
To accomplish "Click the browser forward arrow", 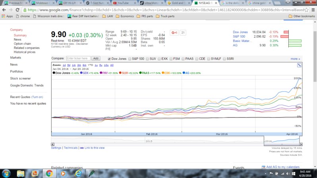I will coord(11,10).
